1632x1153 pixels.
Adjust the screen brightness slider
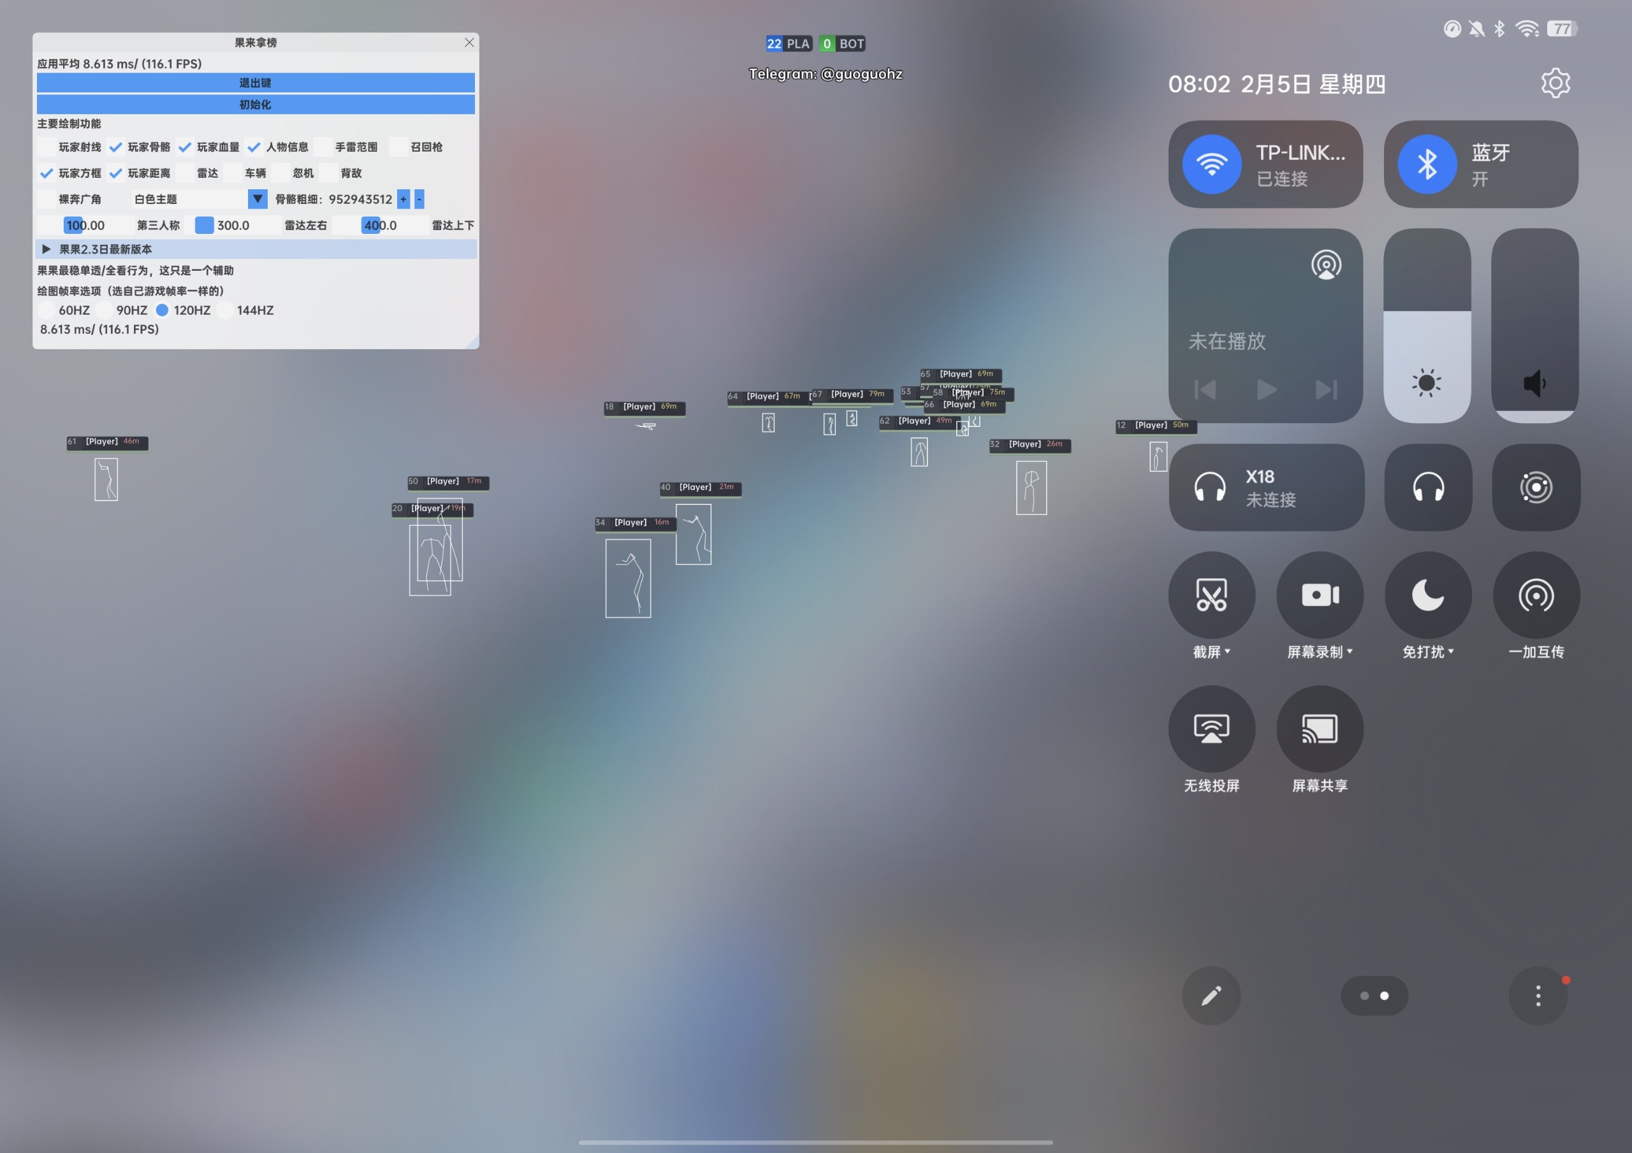tap(1427, 327)
